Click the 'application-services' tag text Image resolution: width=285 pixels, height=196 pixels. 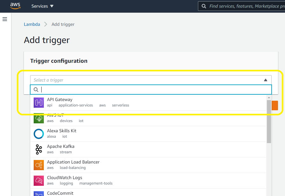click(x=76, y=105)
